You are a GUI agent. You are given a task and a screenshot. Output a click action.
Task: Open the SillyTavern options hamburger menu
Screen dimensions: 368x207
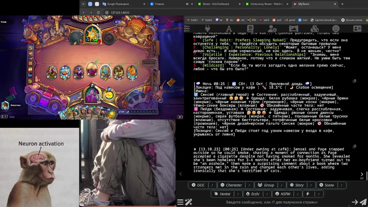pos(180,202)
